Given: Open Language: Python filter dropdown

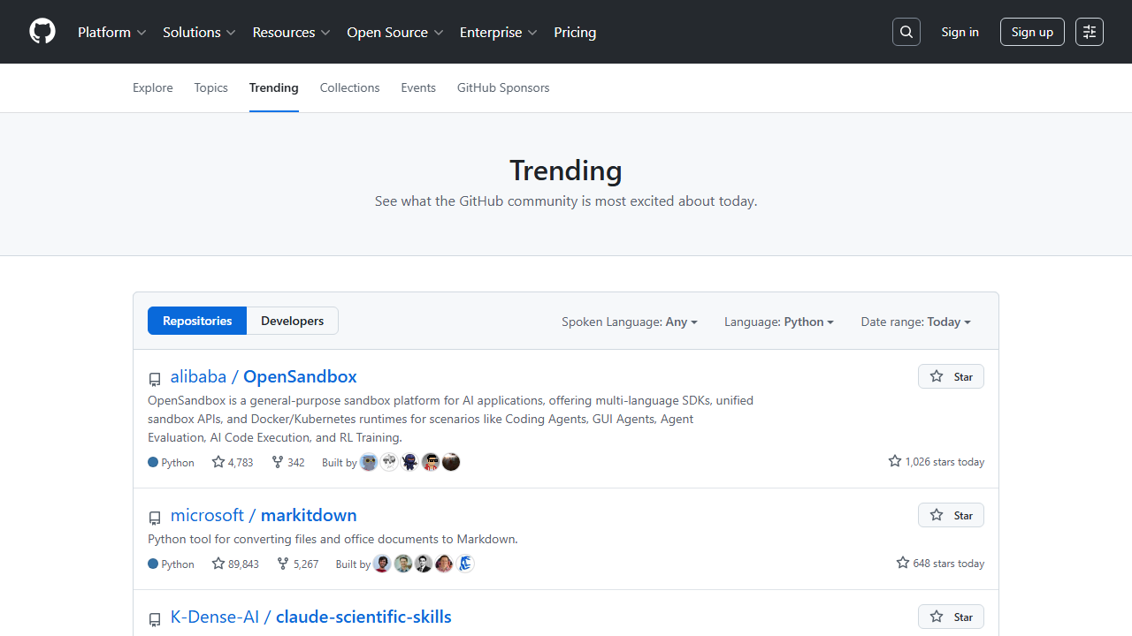Looking at the screenshot, I should pyautogui.click(x=779, y=322).
